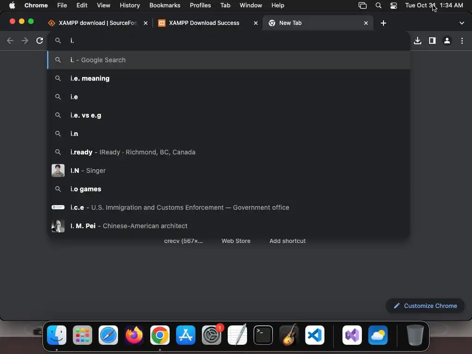
Task: Click the Chrome back arrow
Action: coord(10,41)
